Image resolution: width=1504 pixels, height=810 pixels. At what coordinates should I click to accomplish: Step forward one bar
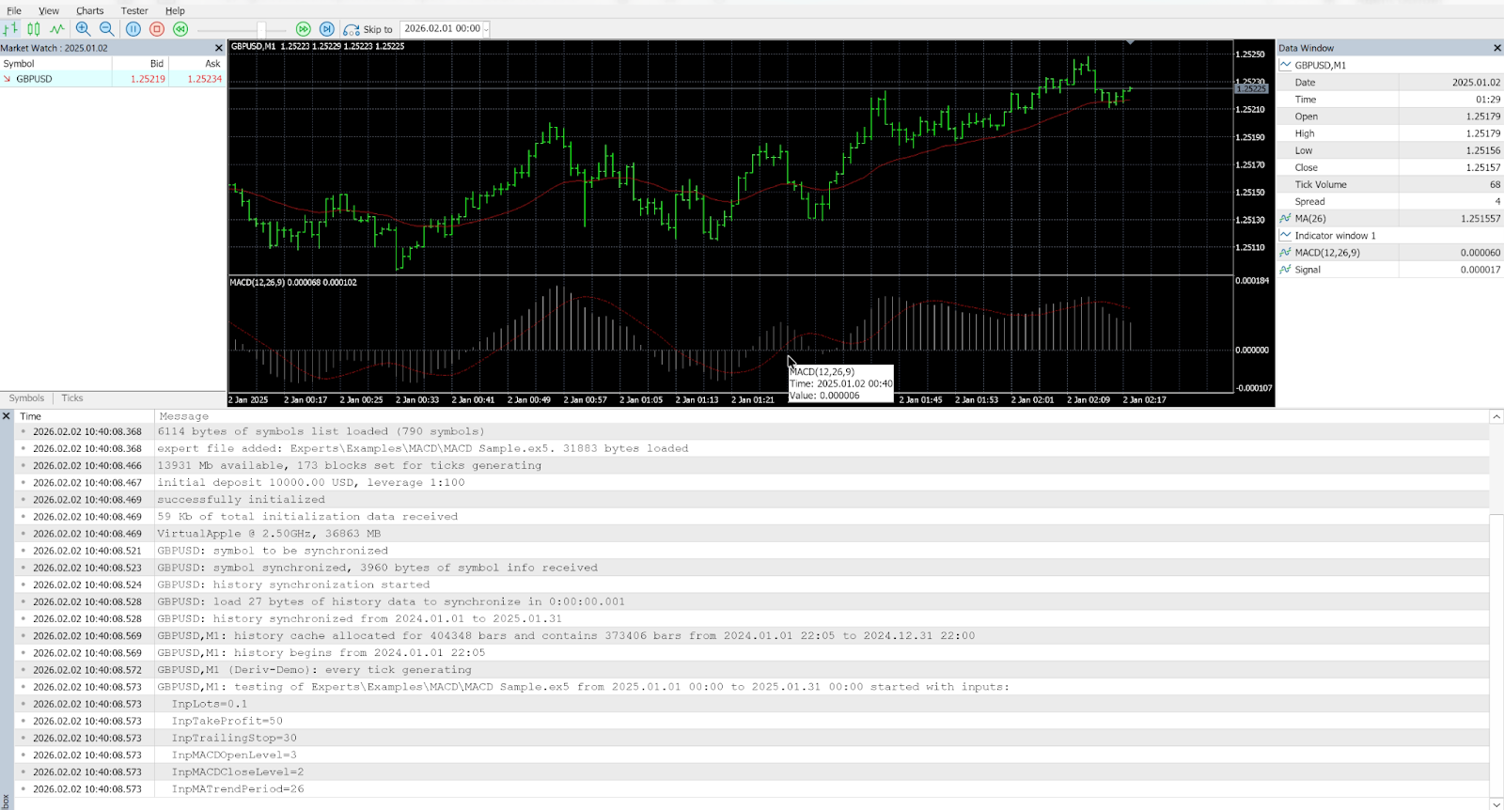tap(326, 29)
